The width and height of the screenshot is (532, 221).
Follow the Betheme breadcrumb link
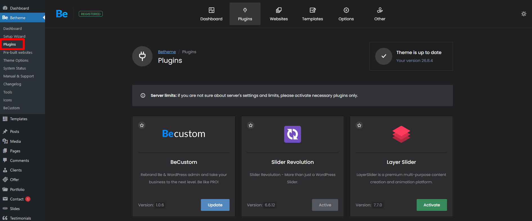pyautogui.click(x=167, y=52)
